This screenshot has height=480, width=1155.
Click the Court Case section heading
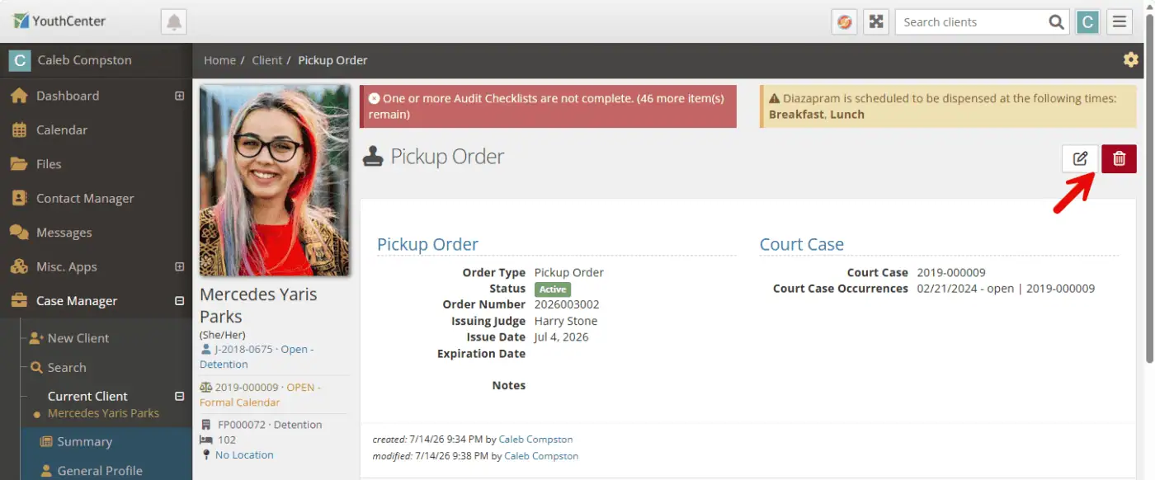802,244
